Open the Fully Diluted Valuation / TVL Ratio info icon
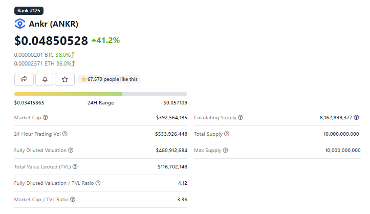 tap(98, 183)
